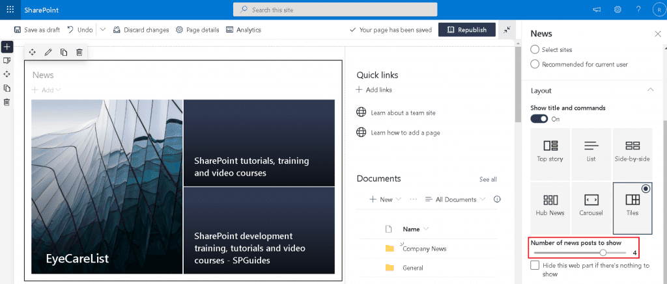Choose the Hub News layout
The image size is (667, 284).
(550, 207)
